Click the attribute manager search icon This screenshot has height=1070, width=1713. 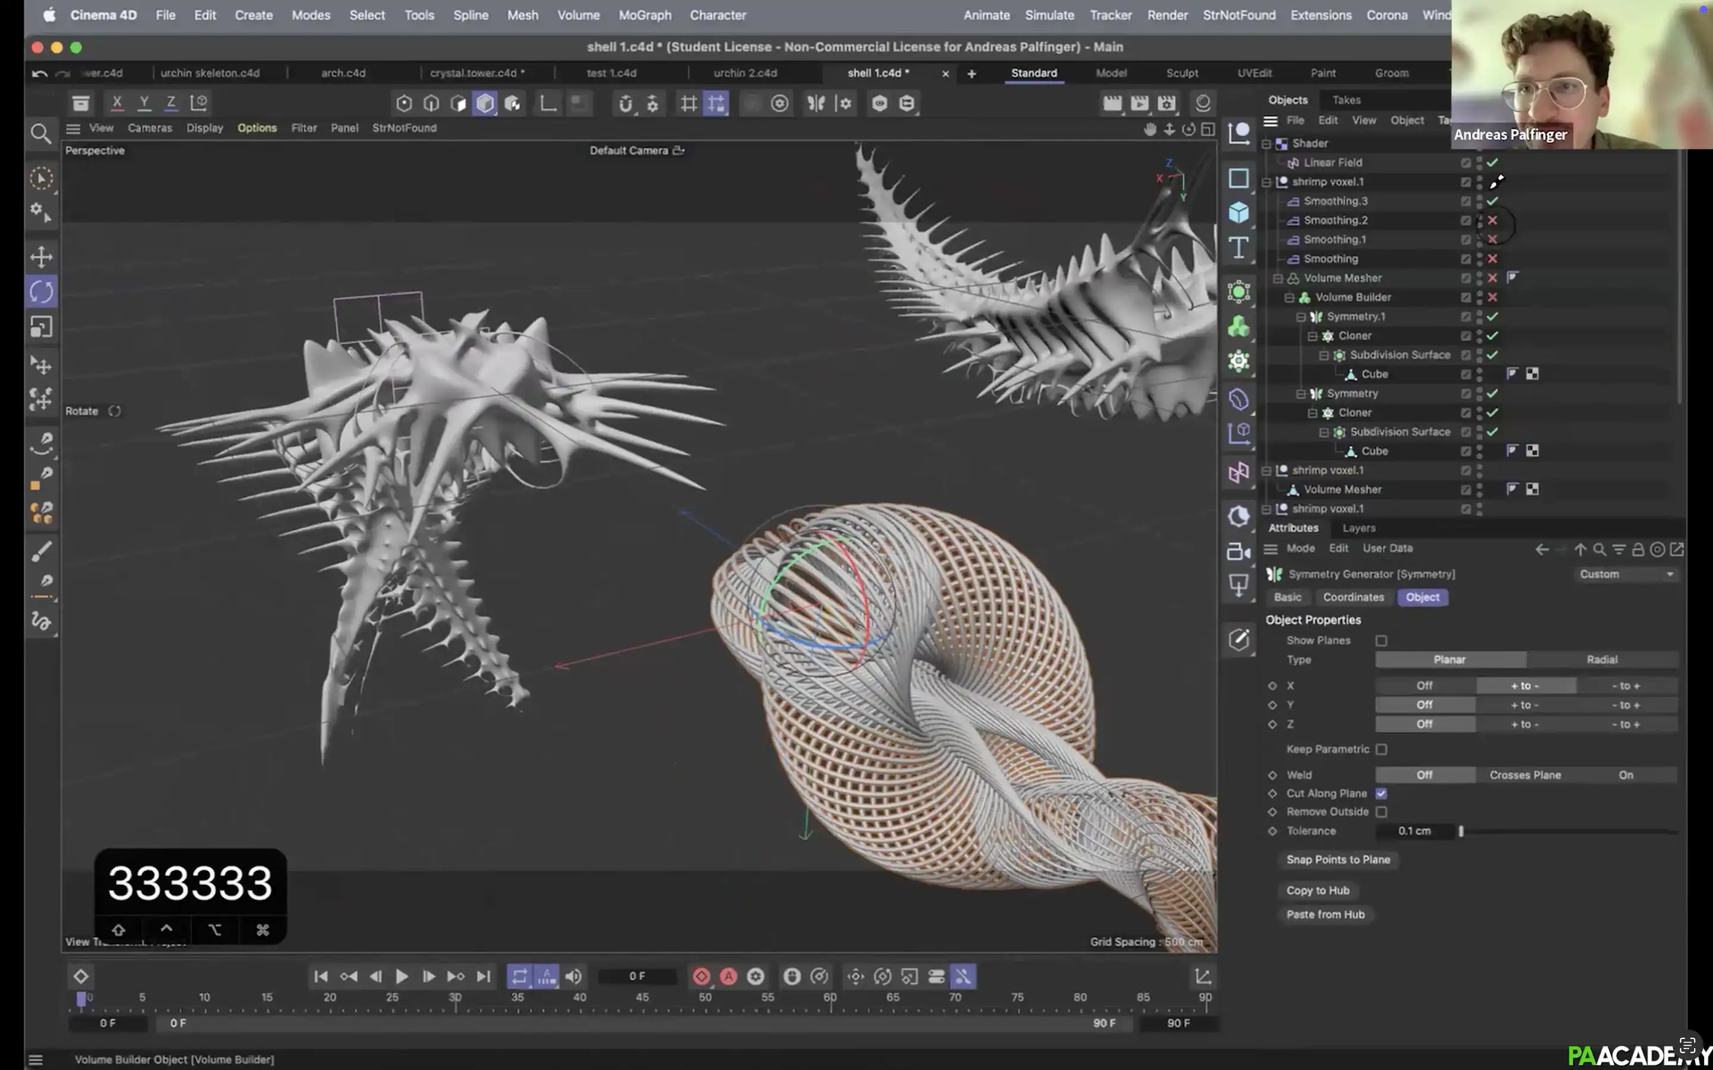1599,549
